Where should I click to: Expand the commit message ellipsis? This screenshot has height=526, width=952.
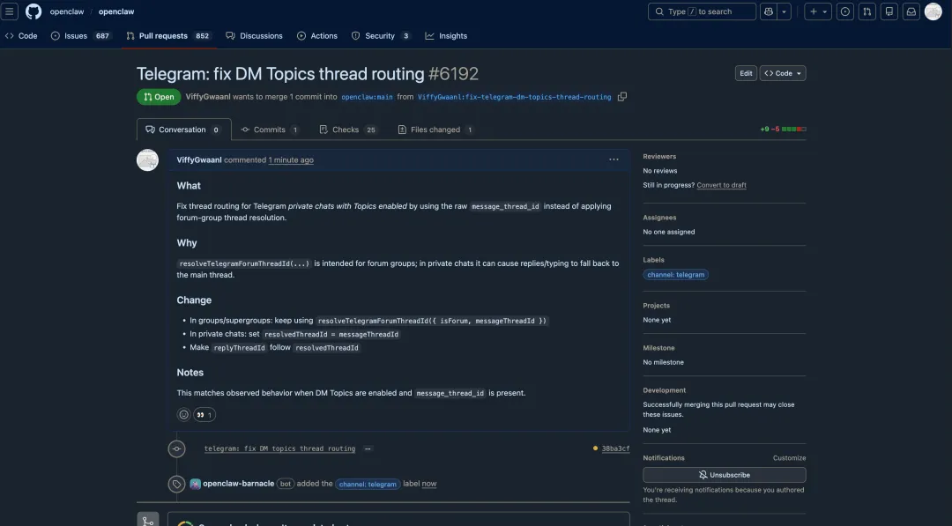pos(368,449)
